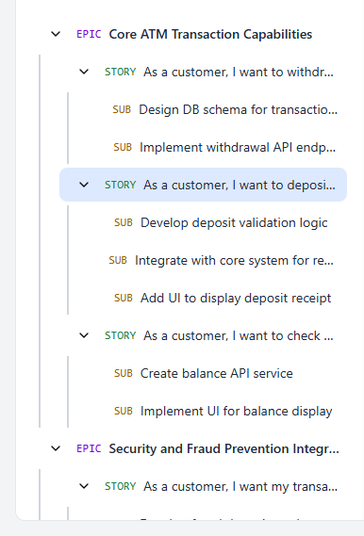Collapse the Core ATM Transaction Capabilities epic
The image size is (364, 536).
coord(56,34)
